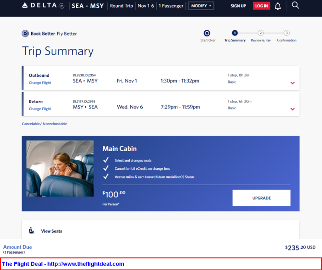Click the Main Cabin passenger photo

60,168
